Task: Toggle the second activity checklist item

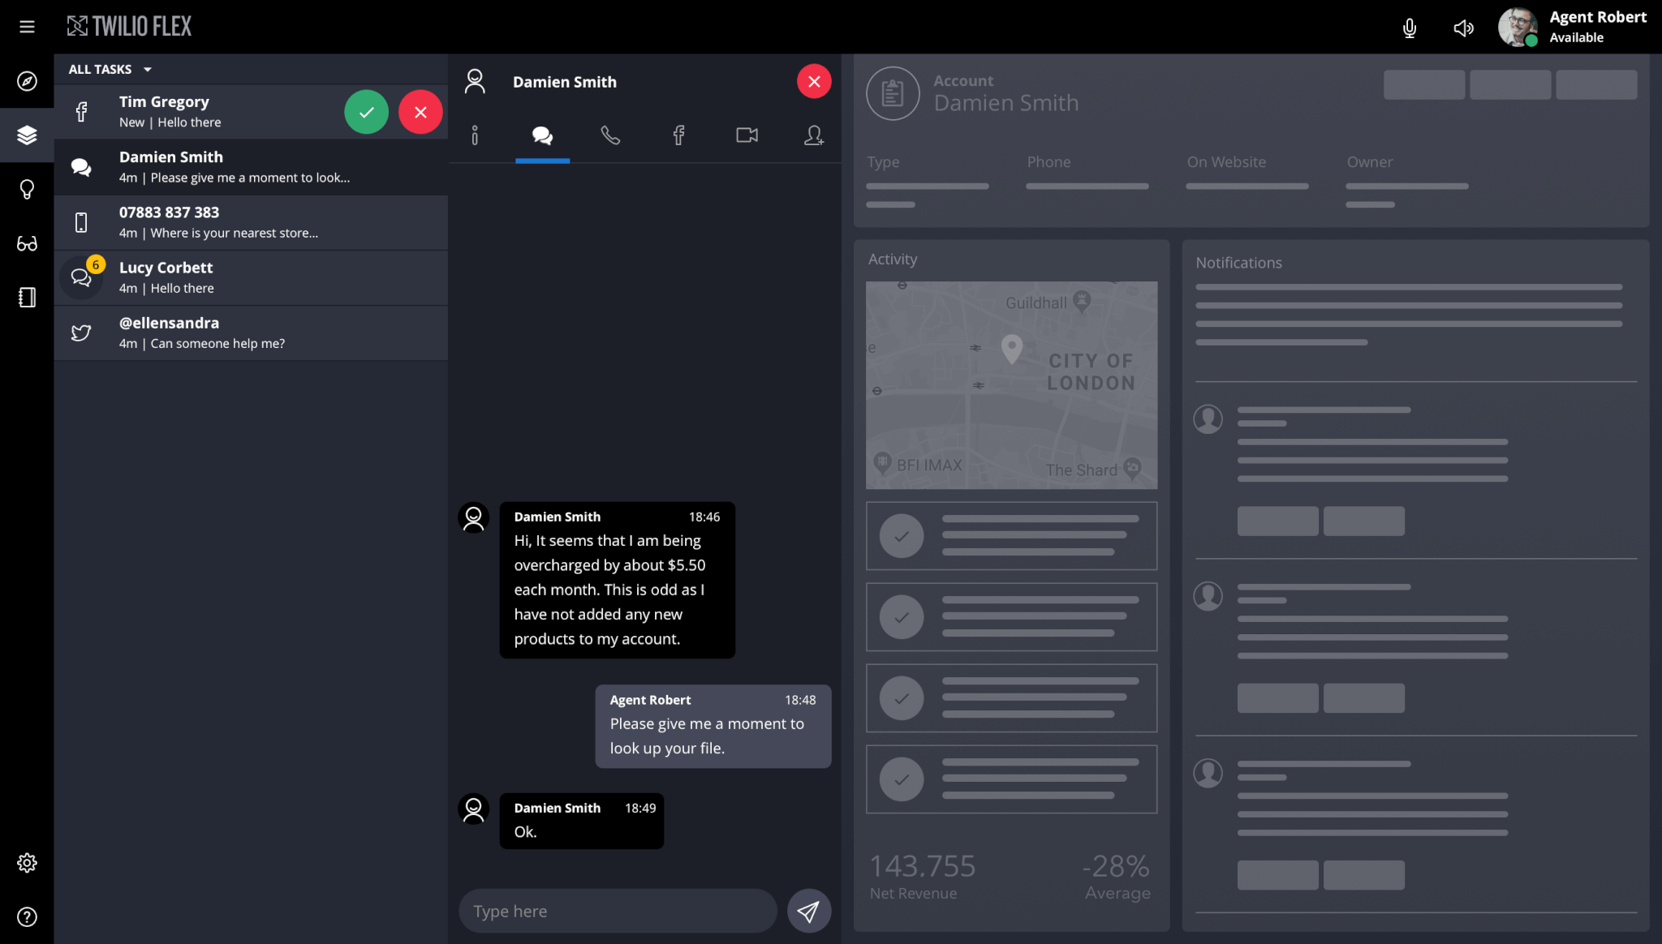Action: [902, 617]
